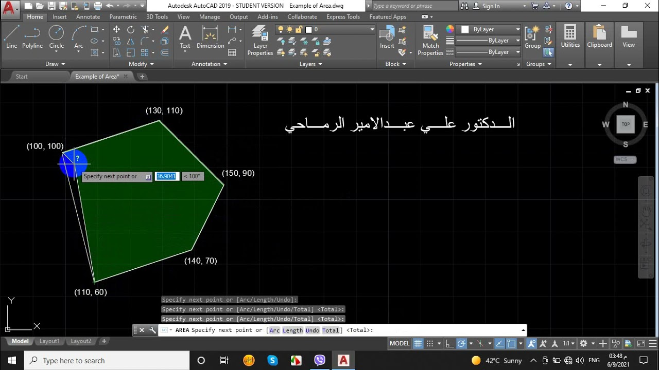The height and width of the screenshot is (370, 659).
Task: Select the Line drawing tool
Action: pyautogui.click(x=11, y=36)
